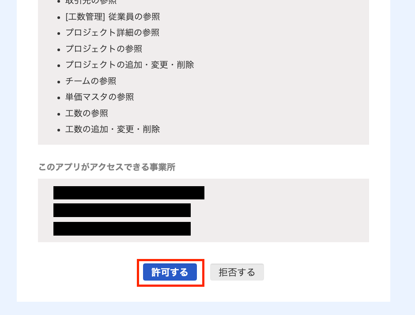Viewport: 415px width, 315px height.
Task: Click the 単価マスタの参照 permission entry
Action: click(99, 97)
